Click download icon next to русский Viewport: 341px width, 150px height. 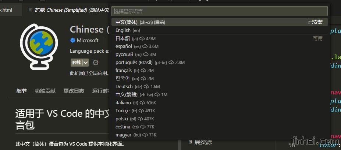coord(146,55)
